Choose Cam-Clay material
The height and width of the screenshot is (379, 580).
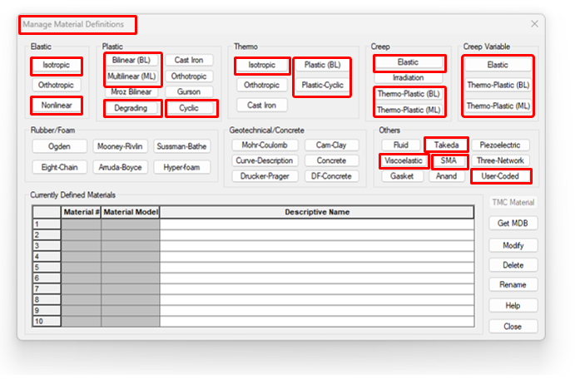click(331, 145)
